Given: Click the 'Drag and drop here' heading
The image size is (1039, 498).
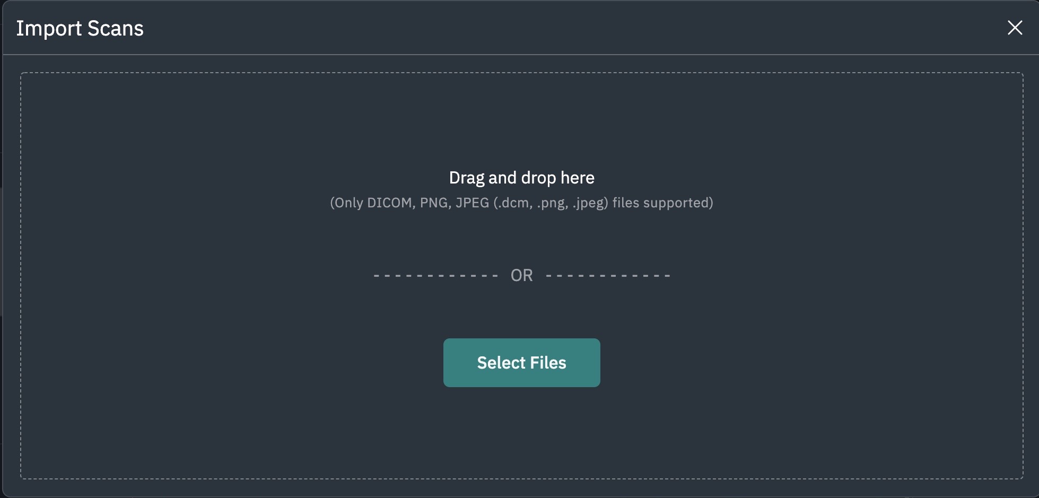Looking at the screenshot, I should click(522, 178).
